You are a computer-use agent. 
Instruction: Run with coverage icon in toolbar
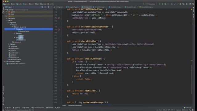(x=165, y=4)
